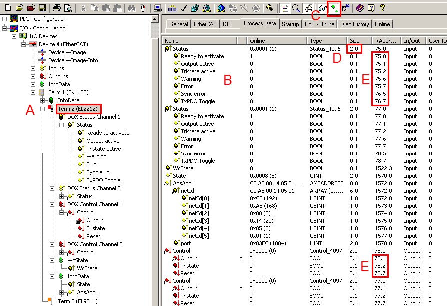Open the Startup tab
This screenshot has width=447, height=306.
click(x=290, y=24)
